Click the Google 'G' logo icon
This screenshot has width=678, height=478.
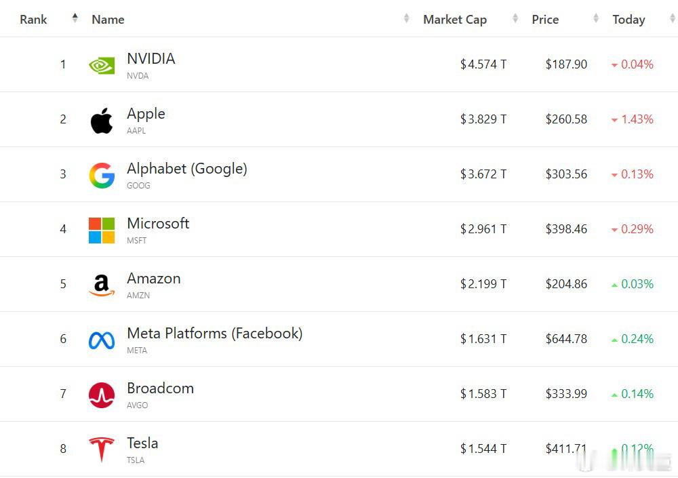pyautogui.click(x=102, y=175)
